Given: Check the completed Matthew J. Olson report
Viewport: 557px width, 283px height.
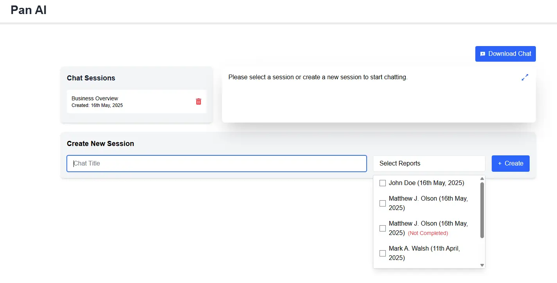Looking at the screenshot, I should pos(383,203).
